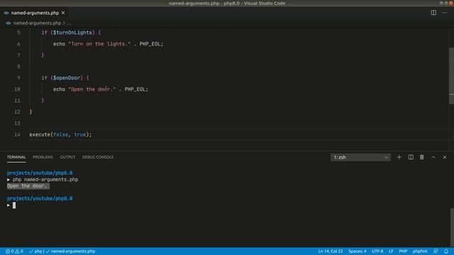Click the false argument on line 14
The image size is (454, 255).
coord(60,135)
